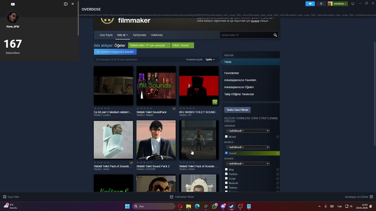Show Favorileriniz items
Image resolution: width=376 pixels, height=211 pixels.
tap(231, 73)
